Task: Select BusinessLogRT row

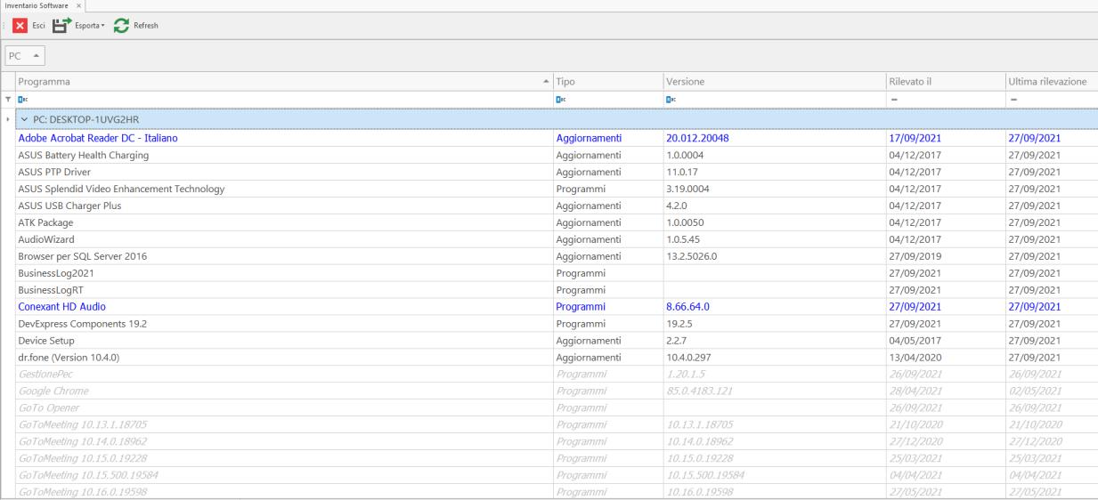Action: 557,290
